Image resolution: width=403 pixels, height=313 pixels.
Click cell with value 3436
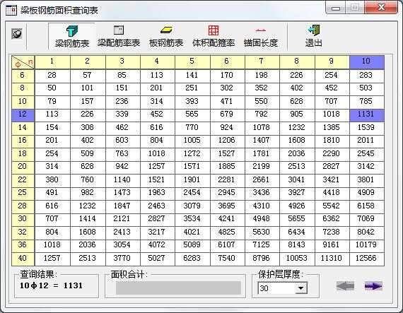click(x=262, y=193)
